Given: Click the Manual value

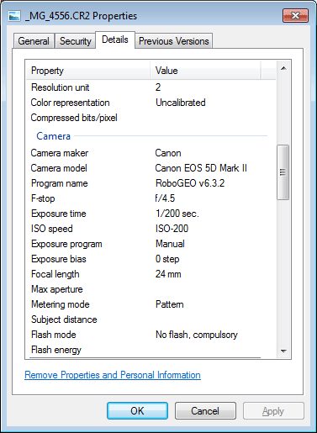Looking at the screenshot, I should click(x=170, y=244).
